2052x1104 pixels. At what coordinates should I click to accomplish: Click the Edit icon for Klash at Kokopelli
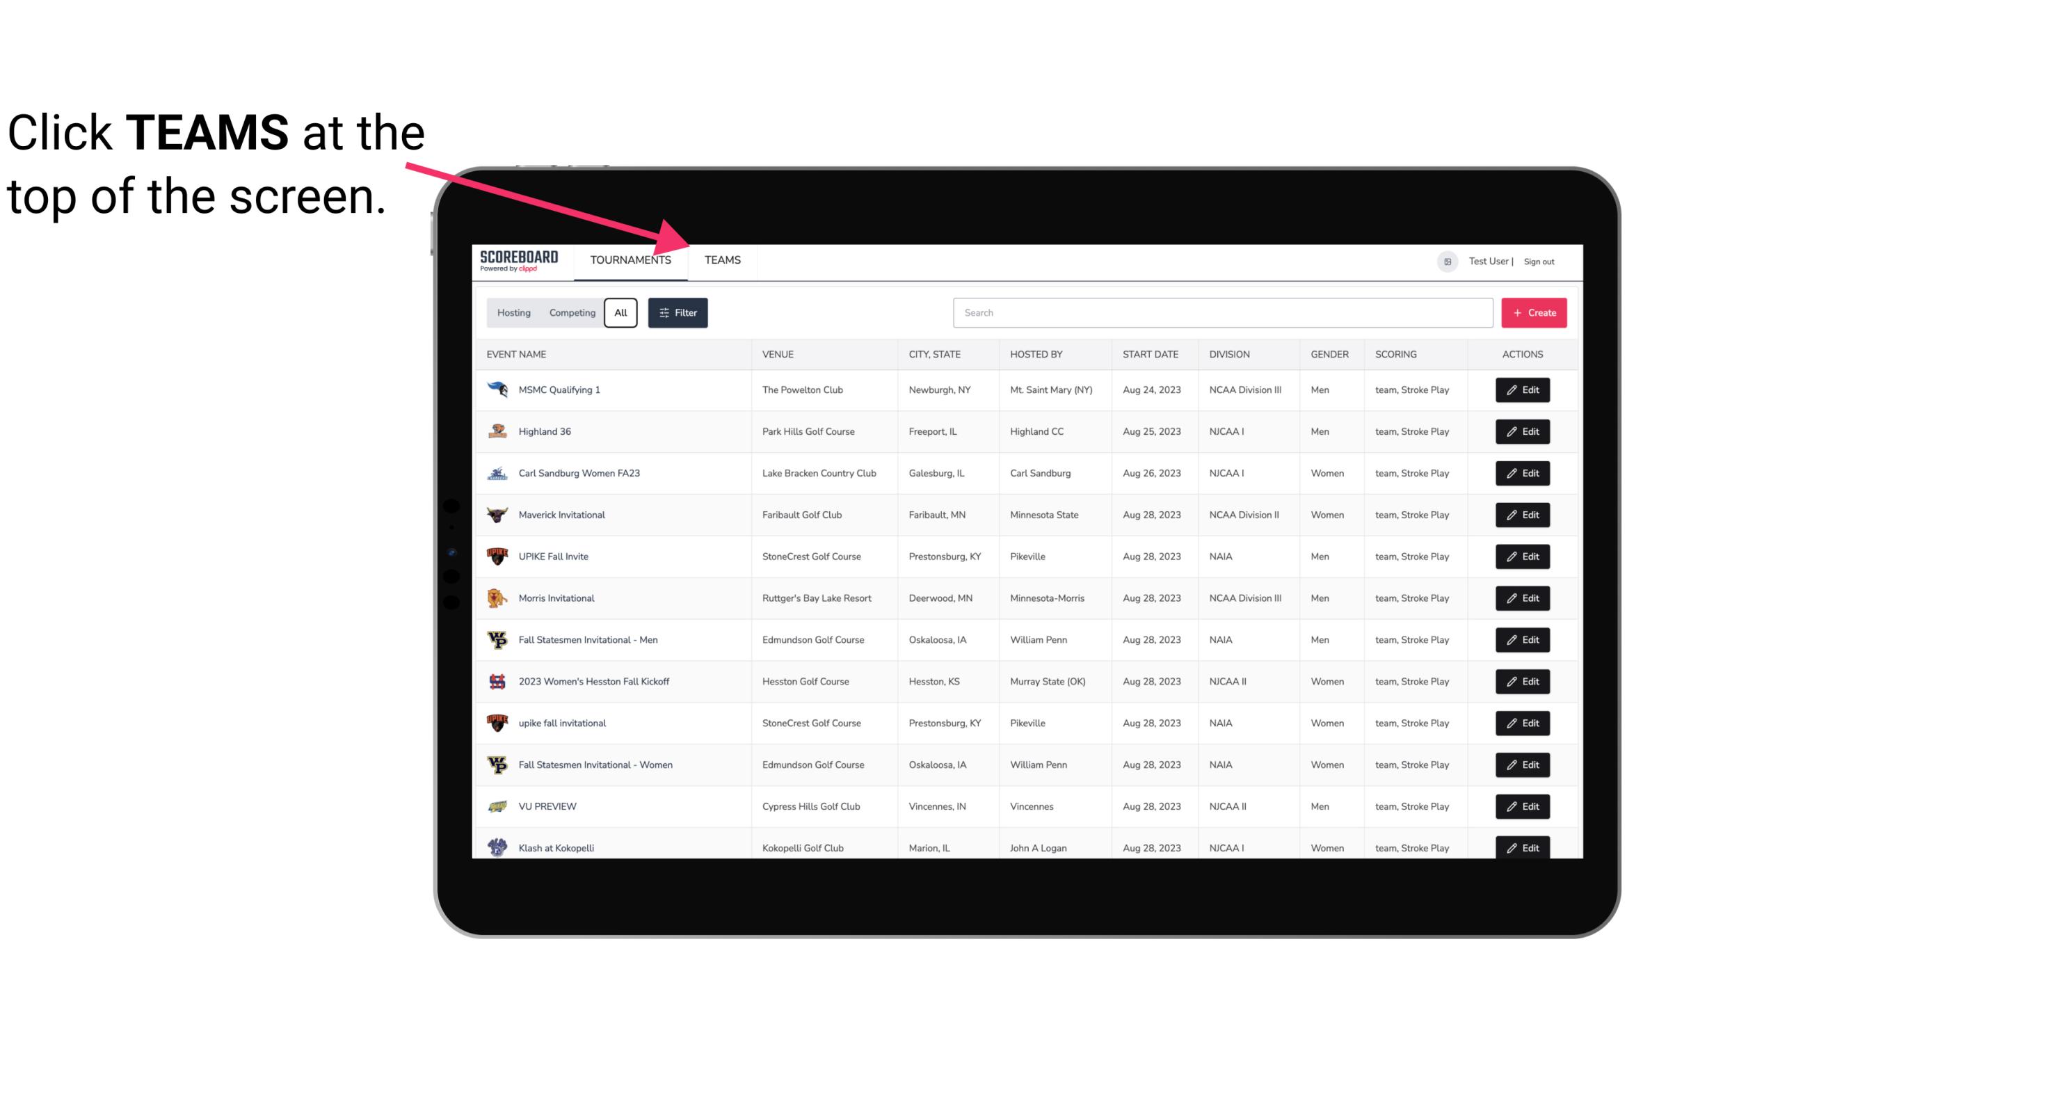point(1523,847)
